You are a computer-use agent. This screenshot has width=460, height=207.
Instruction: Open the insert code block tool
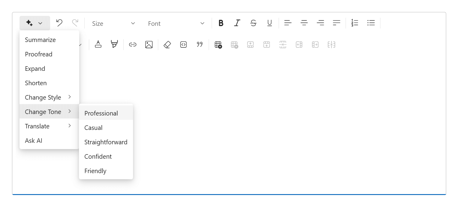pyautogui.click(x=183, y=44)
